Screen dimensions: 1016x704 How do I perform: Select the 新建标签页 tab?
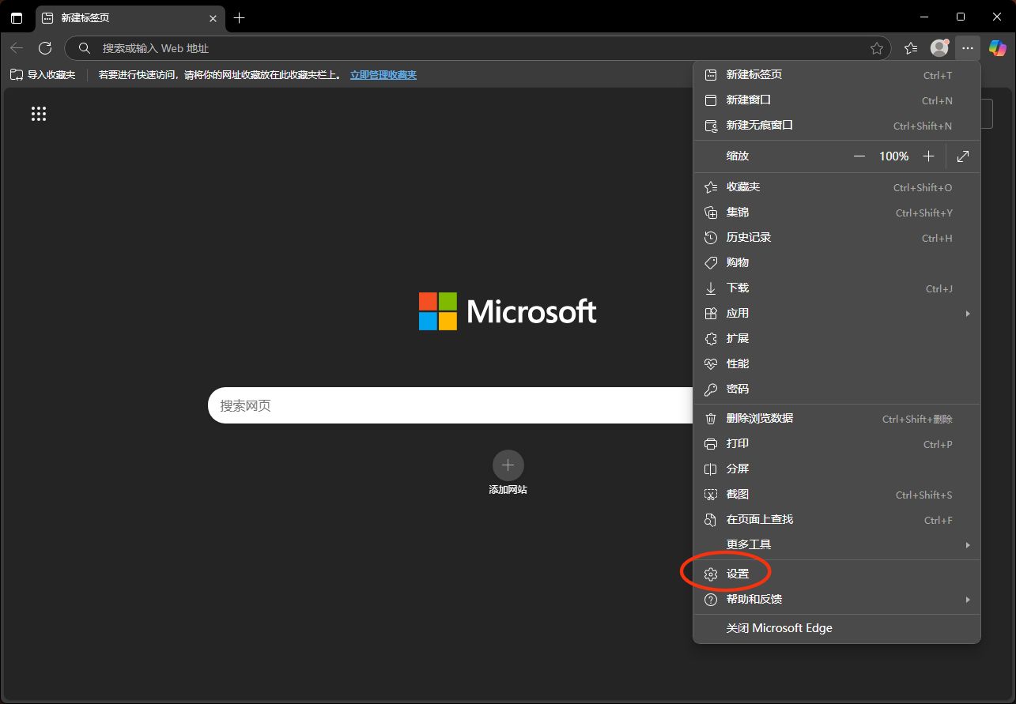[130, 18]
